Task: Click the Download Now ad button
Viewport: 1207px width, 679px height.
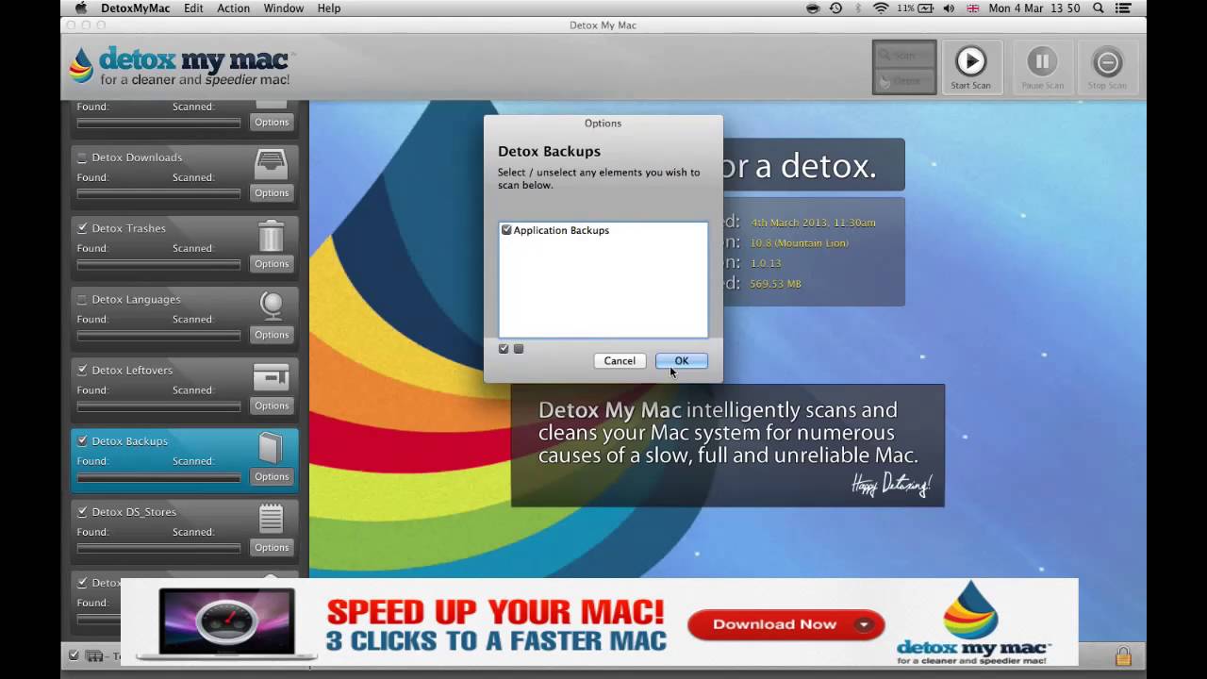Action: (785, 624)
